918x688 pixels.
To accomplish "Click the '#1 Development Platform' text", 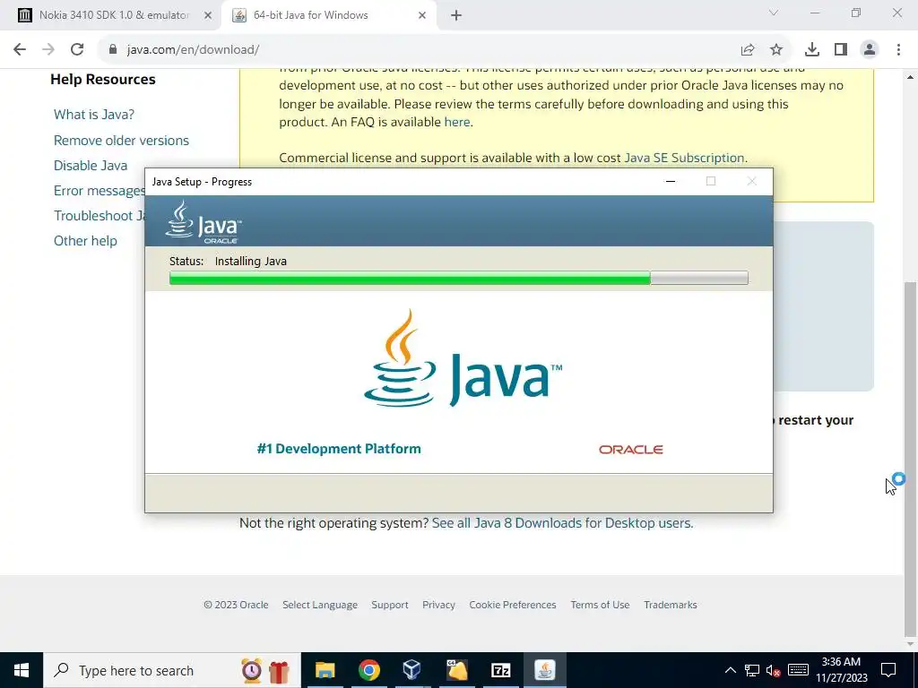I will (339, 449).
